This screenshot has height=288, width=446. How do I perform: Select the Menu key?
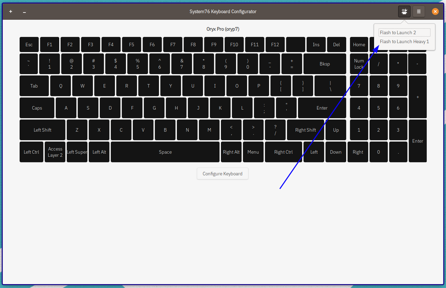253,152
